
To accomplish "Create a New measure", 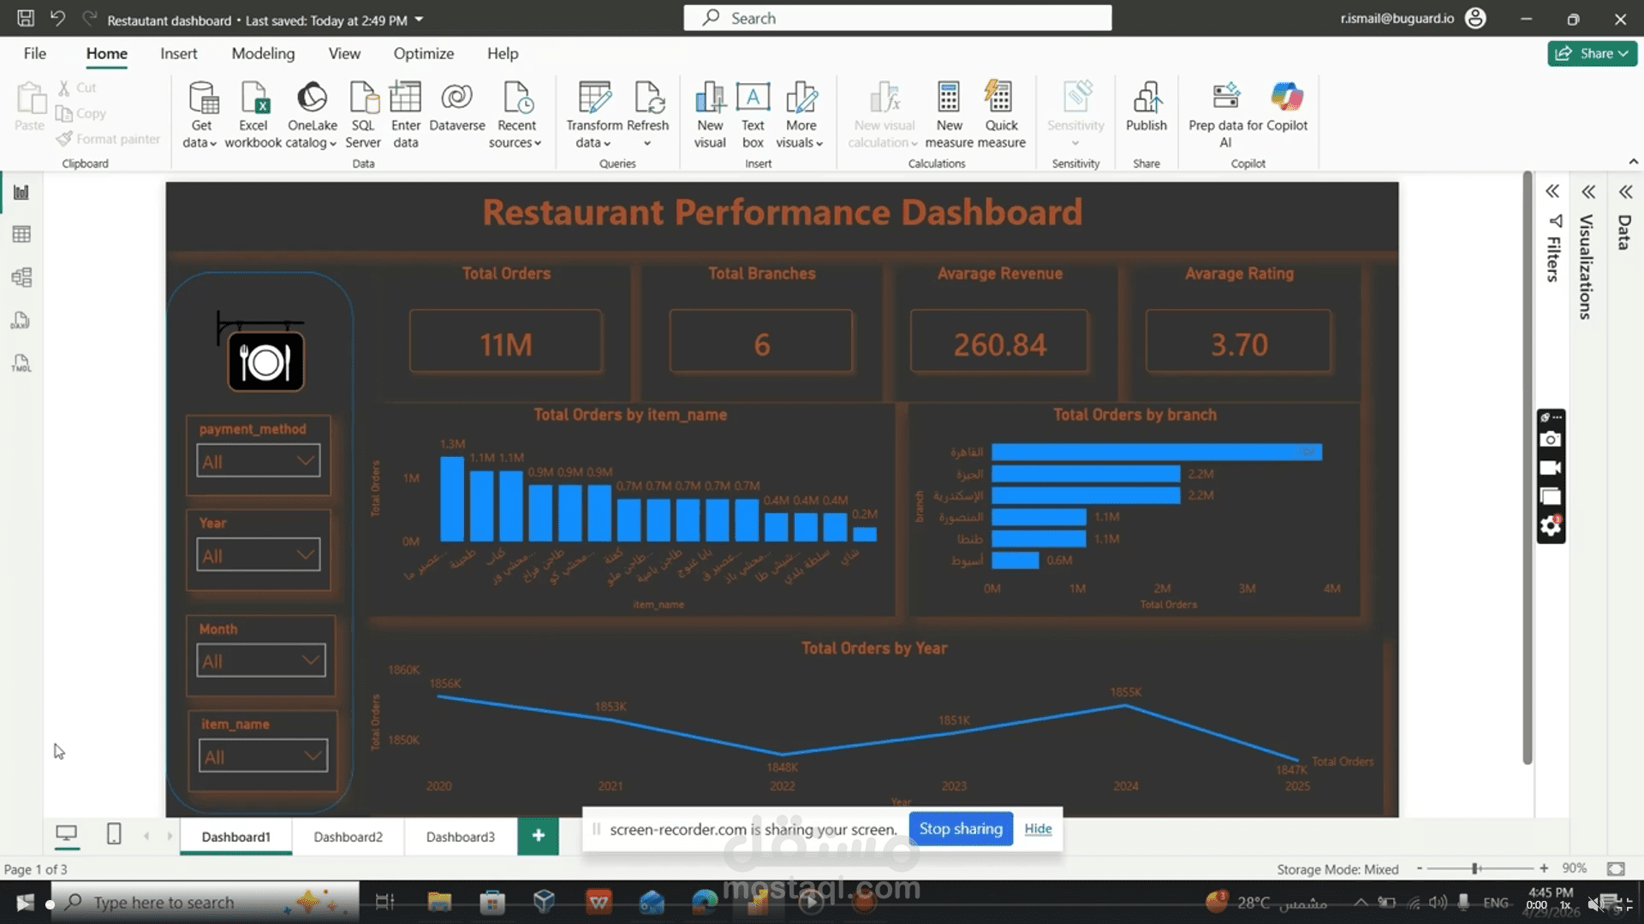I will 949,115.
